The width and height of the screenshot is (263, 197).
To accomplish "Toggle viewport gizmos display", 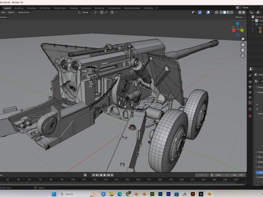I will pos(200,13).
